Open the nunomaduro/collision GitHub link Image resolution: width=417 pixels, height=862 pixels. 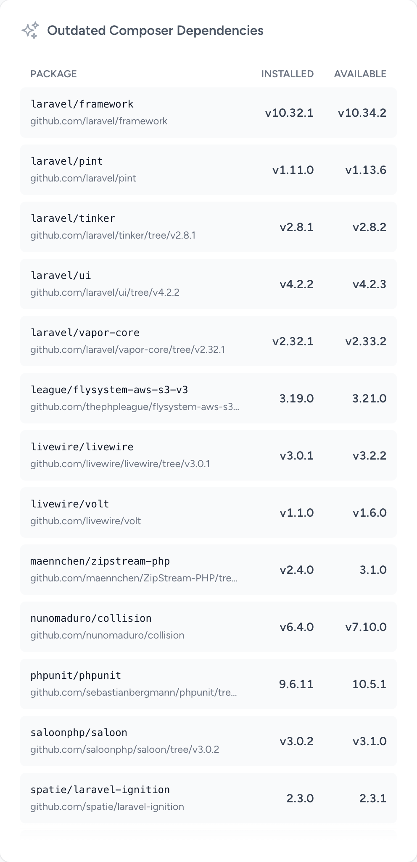pyautogui.click(x=107, y=635)
